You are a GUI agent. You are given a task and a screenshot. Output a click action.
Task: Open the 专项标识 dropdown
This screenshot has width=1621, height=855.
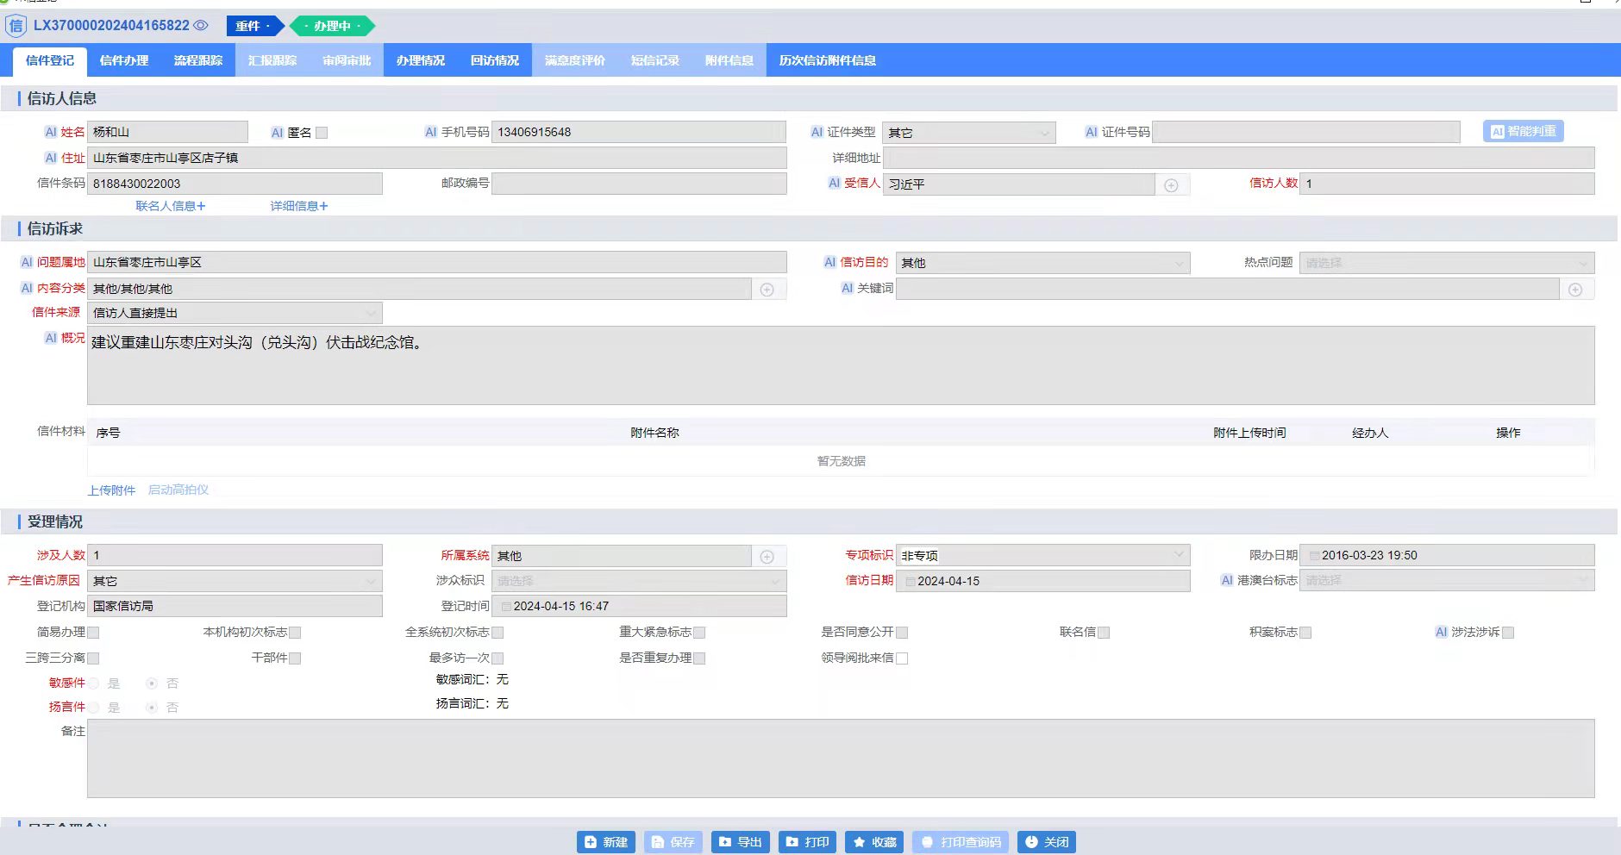click(x=1043, y=555)
